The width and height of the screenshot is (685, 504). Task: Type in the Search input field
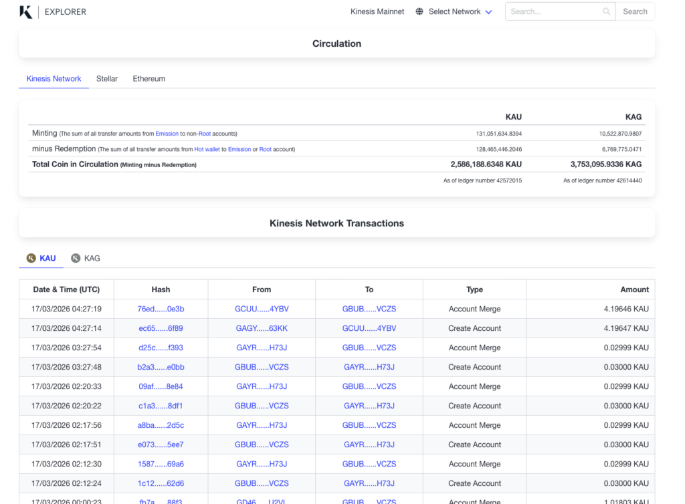[x=552, y=12]
